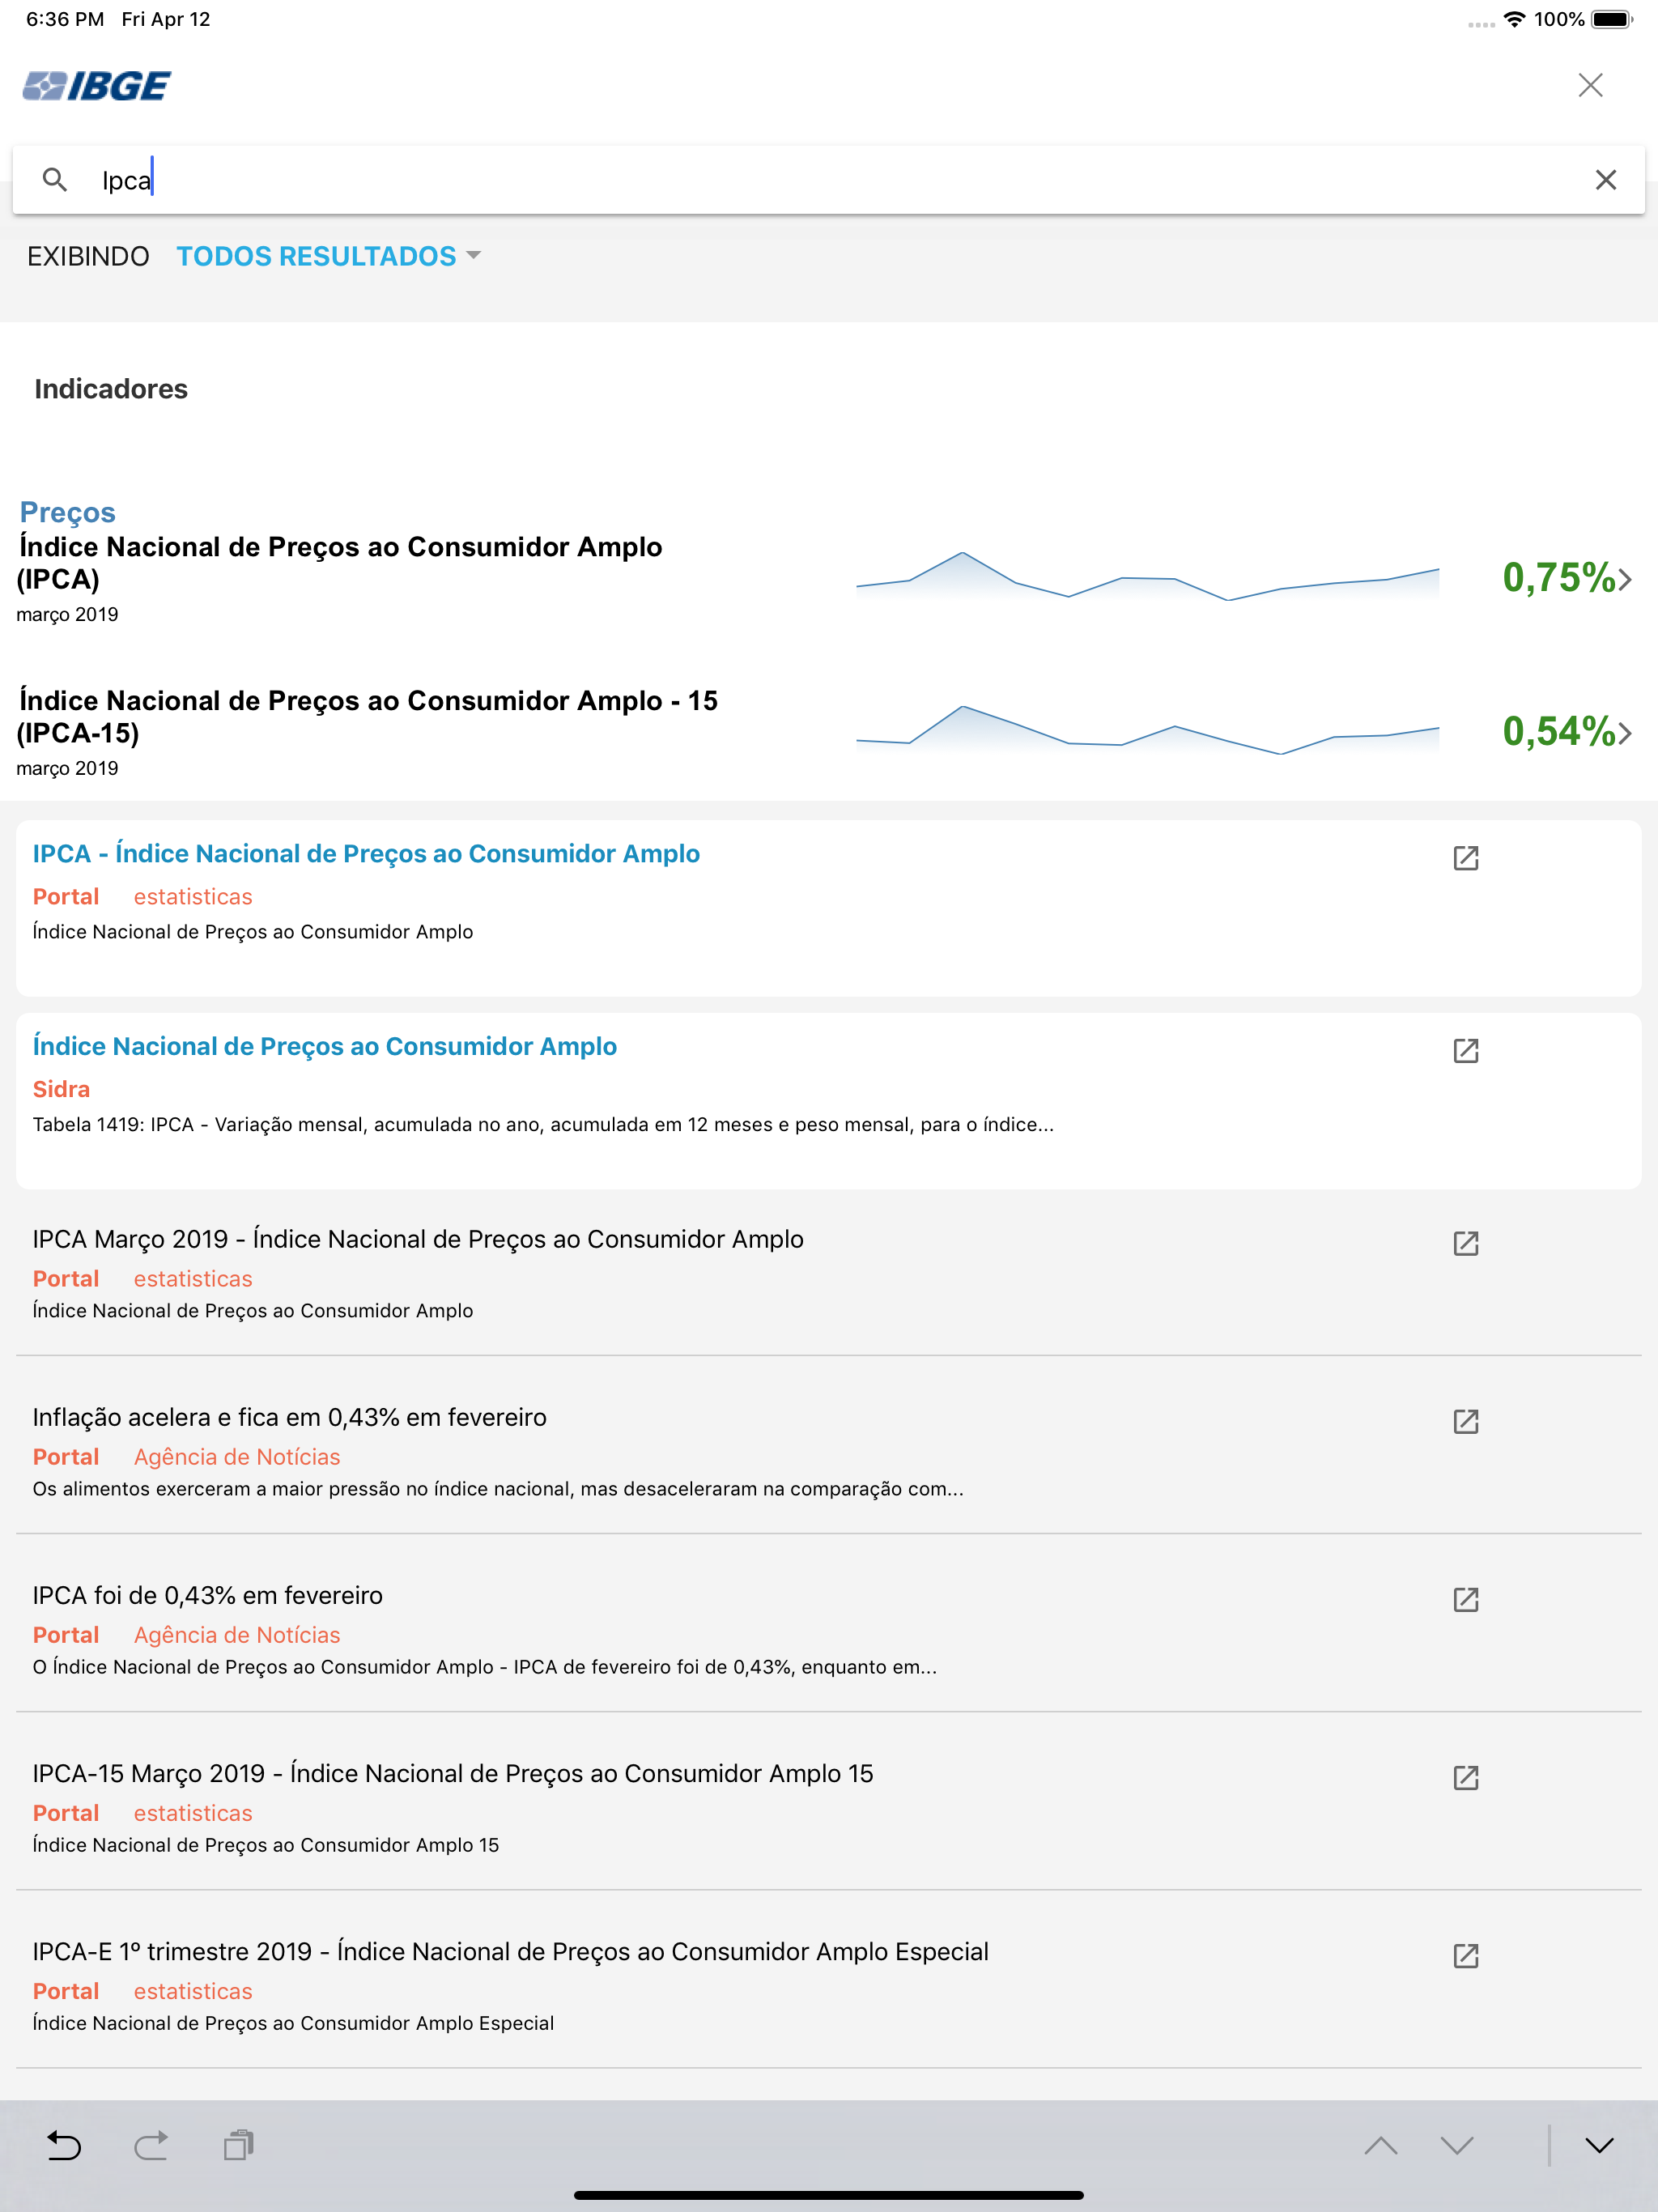Image resolution: width=1658 pixels, height=2212 pixels.
Task: Tap the clipboard paste icon
Action: pos(239,2145)
